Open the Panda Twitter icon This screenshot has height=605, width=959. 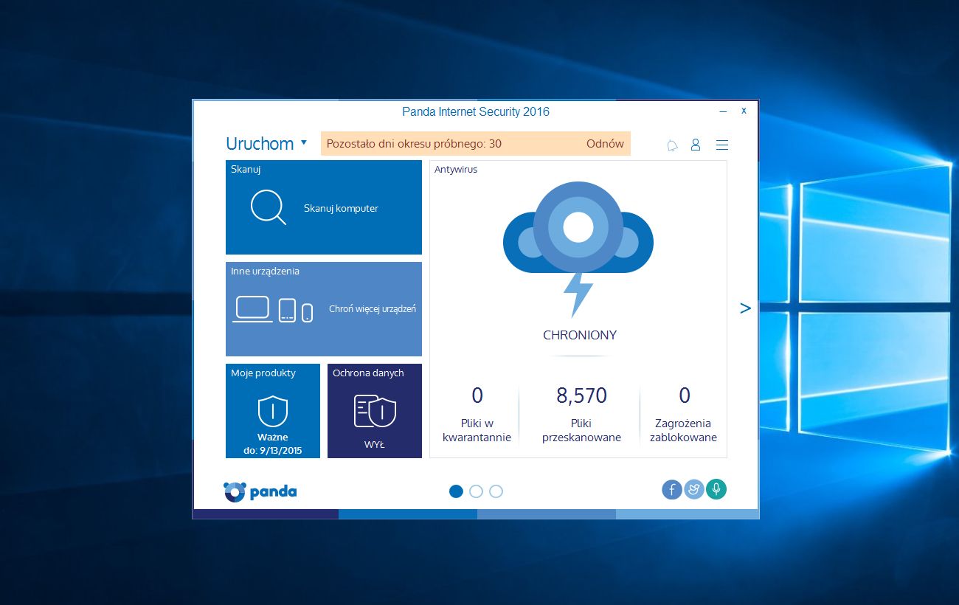[x=694, y=489]
